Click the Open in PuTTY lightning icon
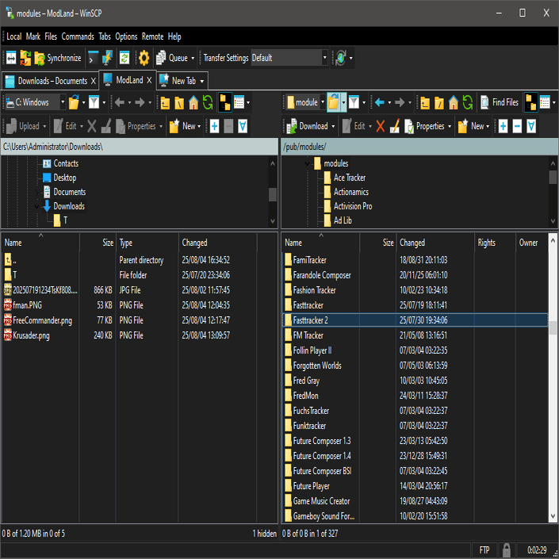Screen dimensions: 559x559 [107, 58]
